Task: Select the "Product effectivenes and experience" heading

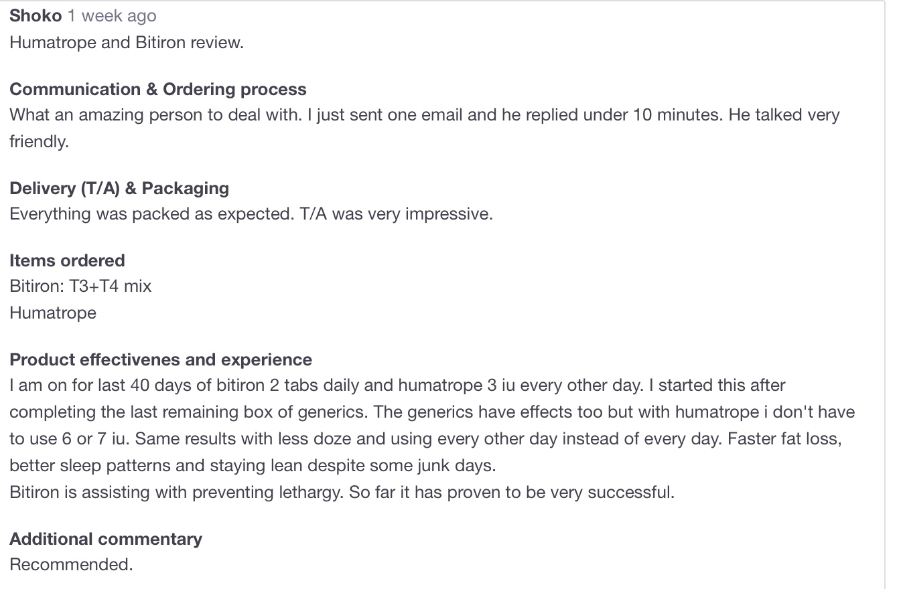Action: [x=160, y=359]
